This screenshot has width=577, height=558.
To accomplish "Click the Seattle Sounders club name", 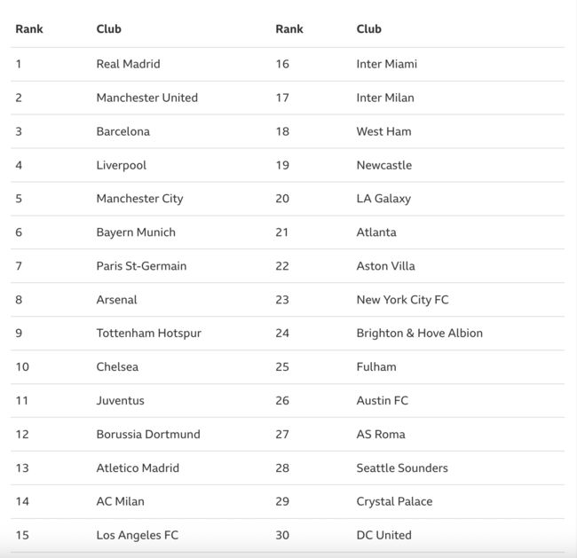I will (401, 468).
